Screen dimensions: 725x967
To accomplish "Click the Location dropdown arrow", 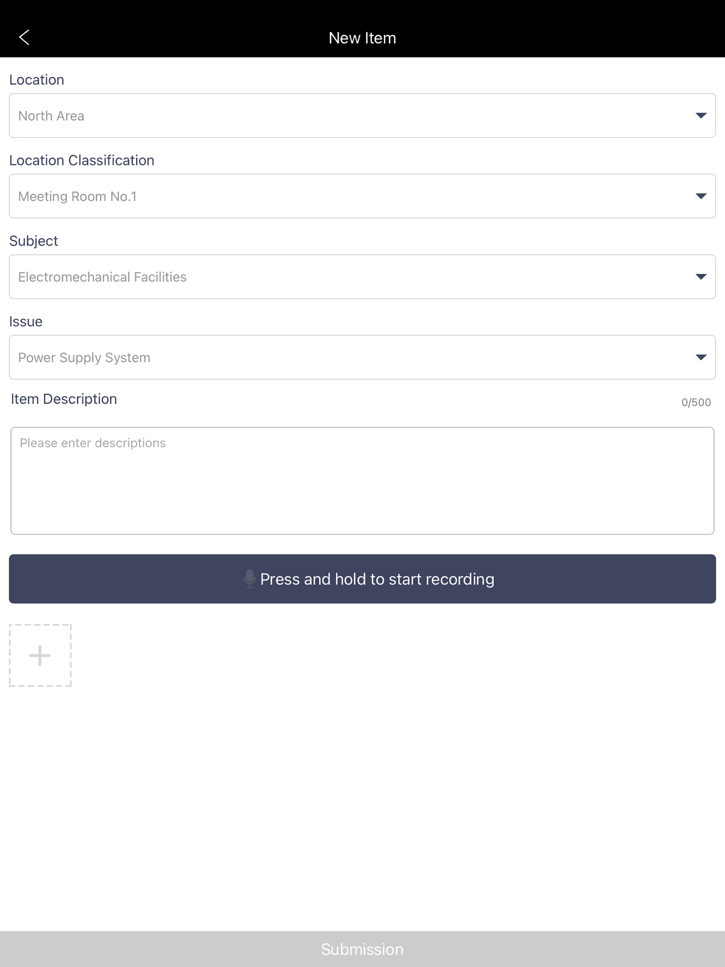I will click(x=701, y=116).
